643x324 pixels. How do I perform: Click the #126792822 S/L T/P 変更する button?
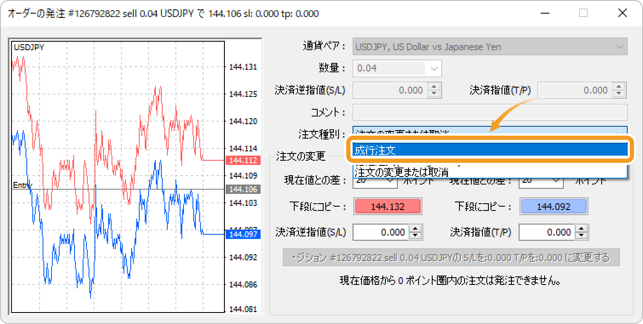point(451,258)
